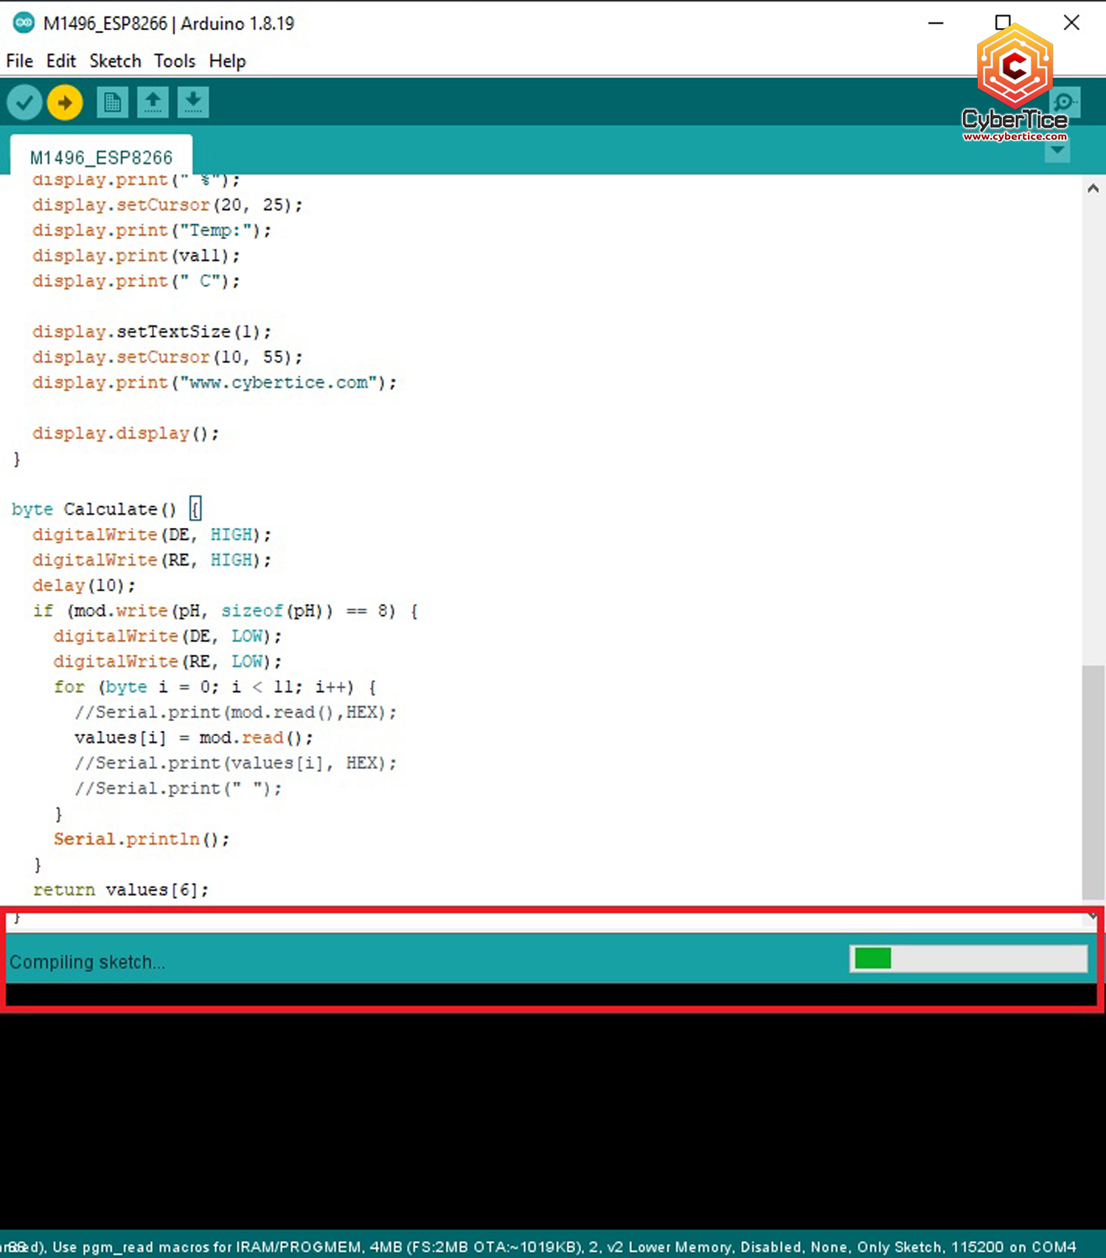The height and width of the screenshot is (1258, 1106).
Task: Open the Help menu
Action: tap(227, 61)
